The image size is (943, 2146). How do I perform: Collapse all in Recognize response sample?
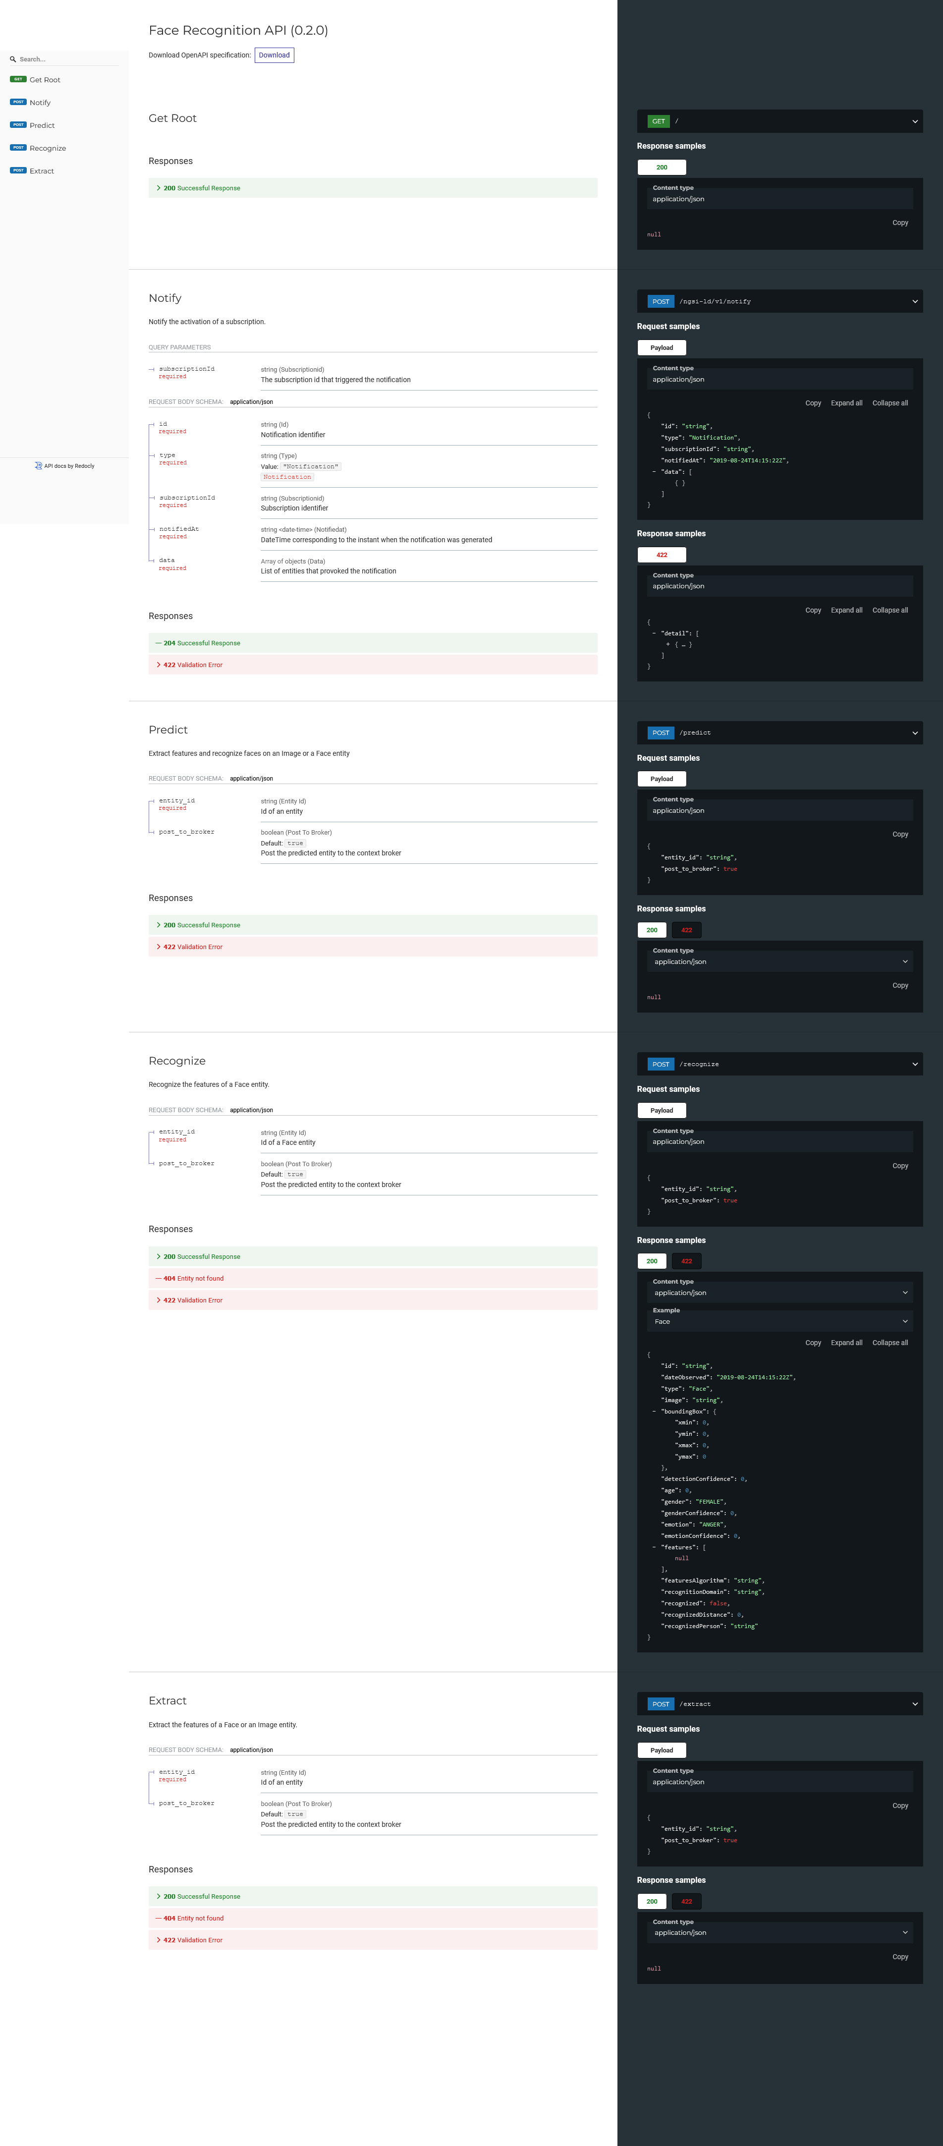click(x=889, y=1342)
